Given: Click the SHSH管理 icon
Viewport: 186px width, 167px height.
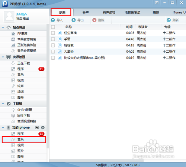Looking at the screenshot, I should tap(13, 110).
